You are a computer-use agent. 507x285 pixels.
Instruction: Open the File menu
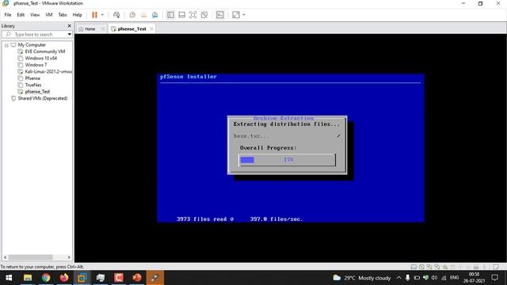(8, 15)
